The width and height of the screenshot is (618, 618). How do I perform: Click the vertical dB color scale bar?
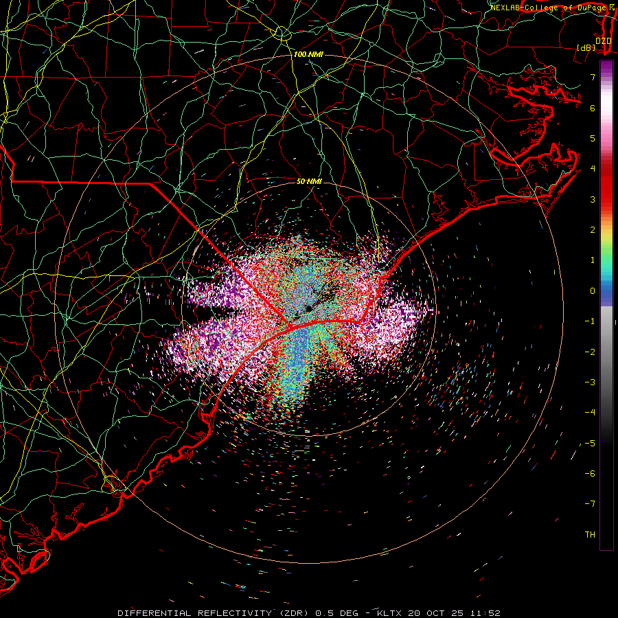coord(606,305)
